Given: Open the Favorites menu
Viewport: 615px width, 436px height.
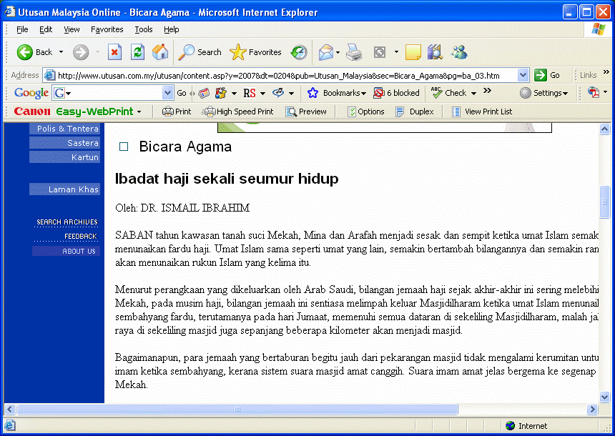Looking at the screenshot, I should pyautogui.click(x=107, y=29).
